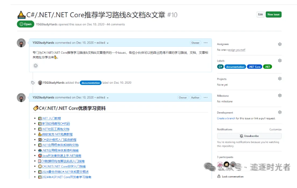Open the 'C#数据结构与算法实战入门指南' link
The image size is (297, 188).
coord(61,161)
